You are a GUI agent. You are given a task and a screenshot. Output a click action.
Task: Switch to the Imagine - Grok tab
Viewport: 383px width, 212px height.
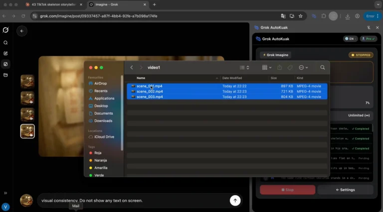(x=117, y=4)
